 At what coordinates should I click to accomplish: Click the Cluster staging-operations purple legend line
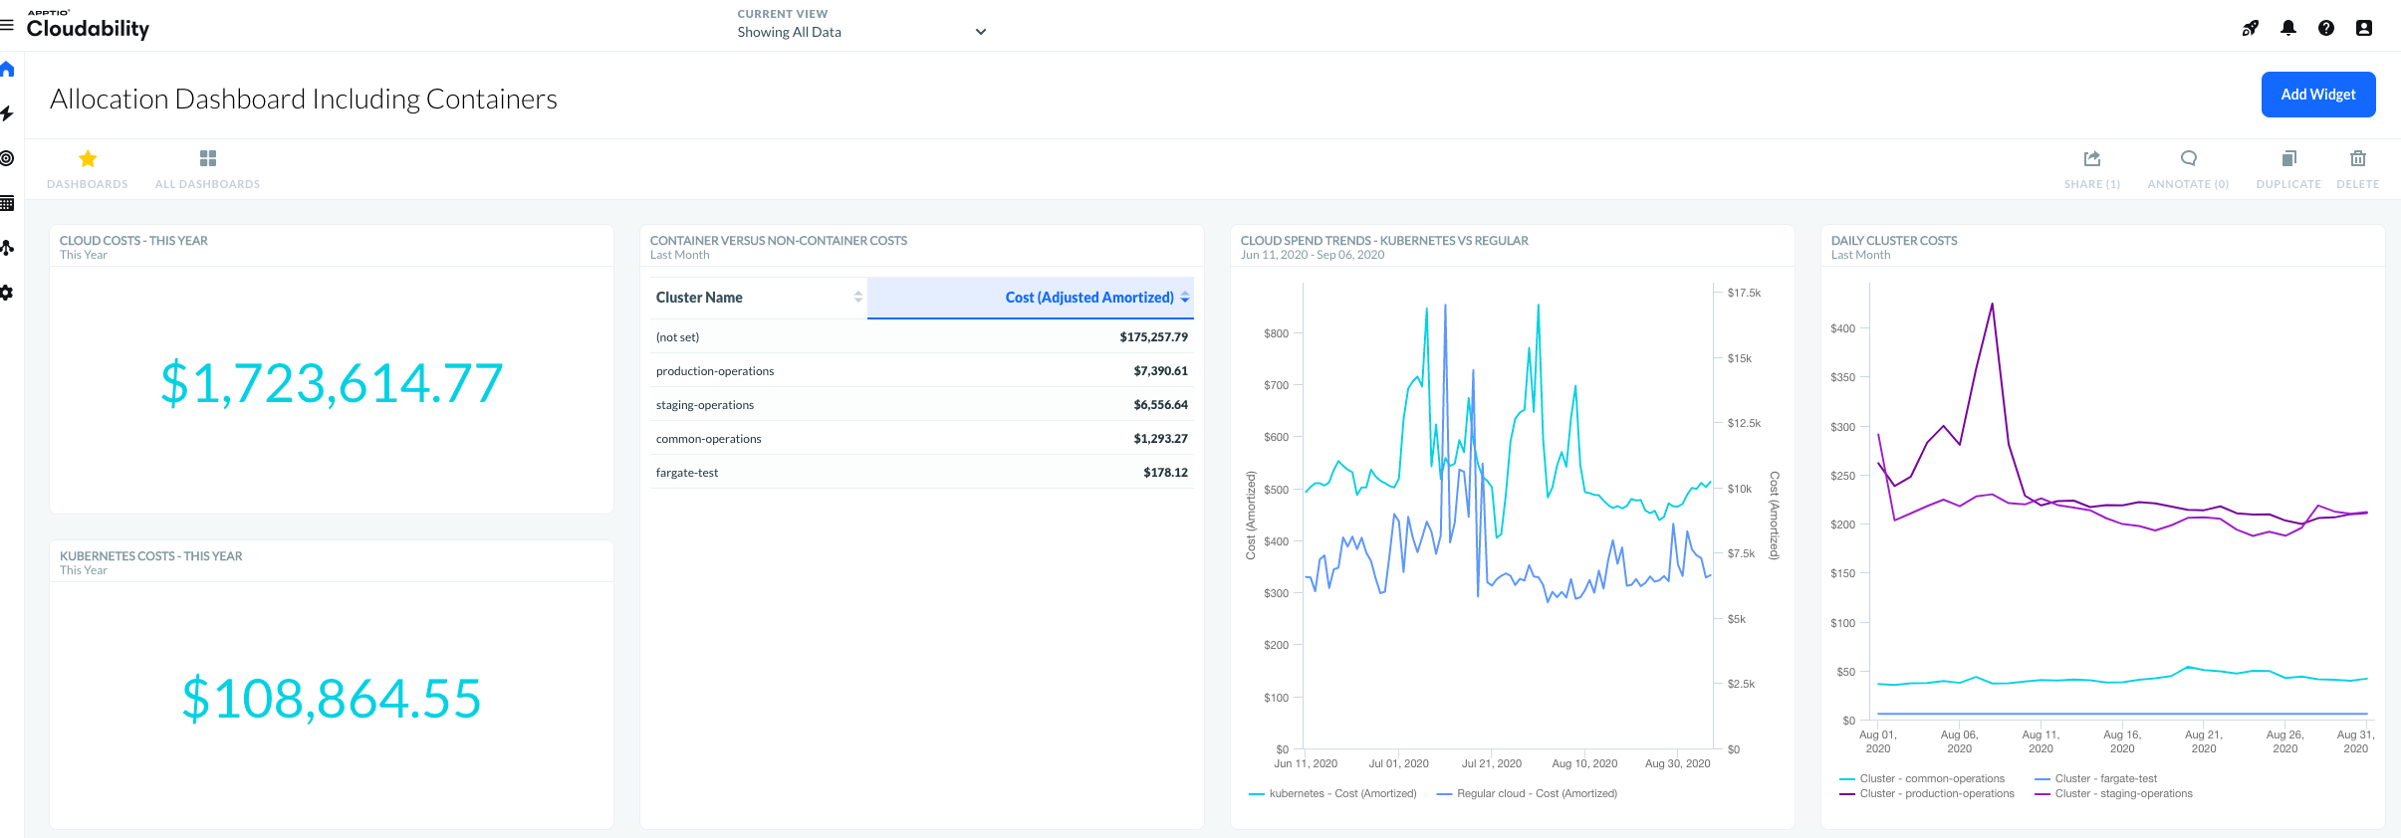pyautogui.click(x=2042, y=793)
